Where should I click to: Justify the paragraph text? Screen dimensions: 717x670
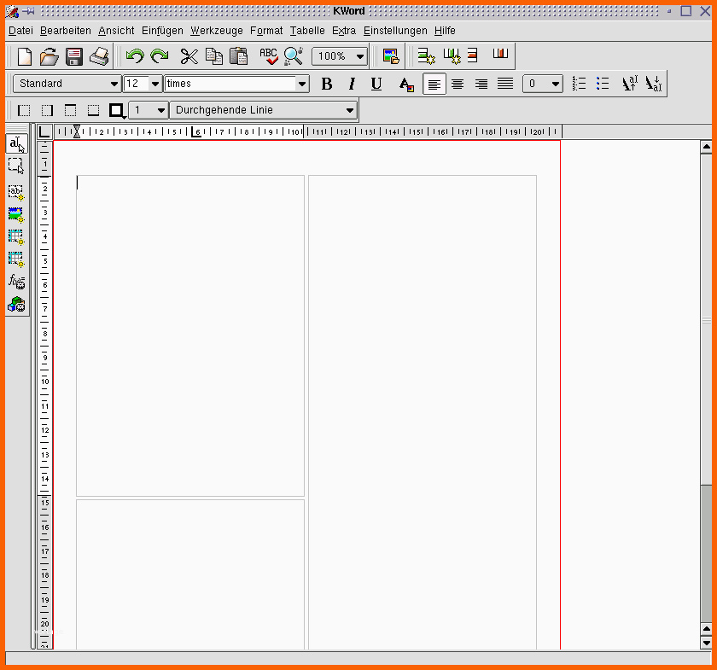pos(505,84)
